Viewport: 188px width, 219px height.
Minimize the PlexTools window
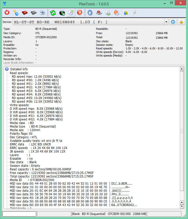pyautogui.click(x=165, y=4)
